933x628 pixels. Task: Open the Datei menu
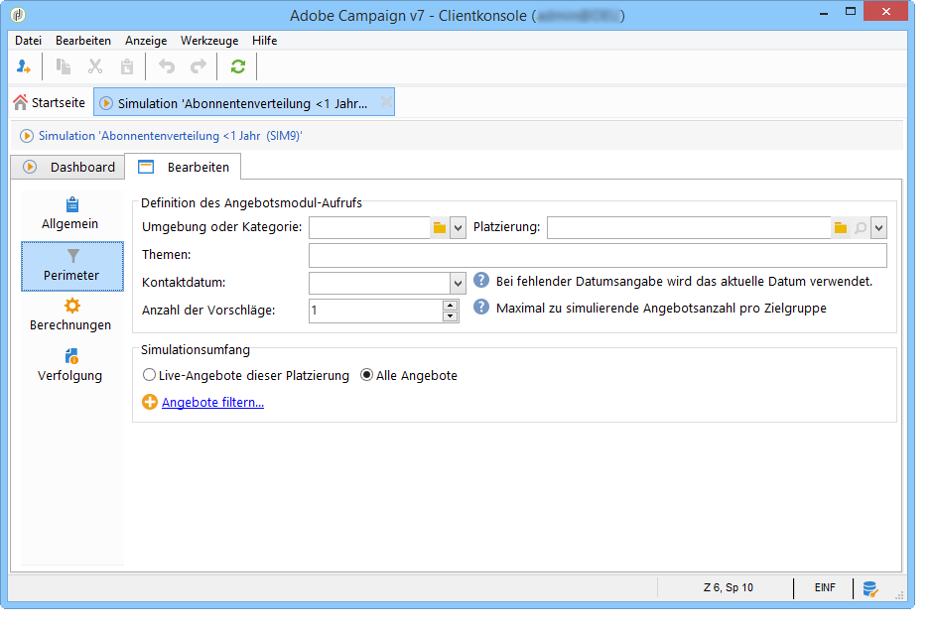click(x=28, y=41)
